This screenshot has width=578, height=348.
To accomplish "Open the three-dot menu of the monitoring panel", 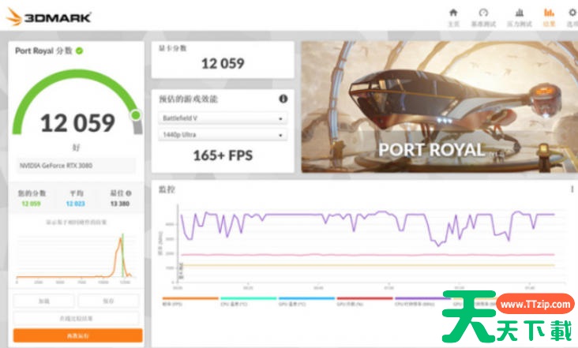I will click(572, 189).
